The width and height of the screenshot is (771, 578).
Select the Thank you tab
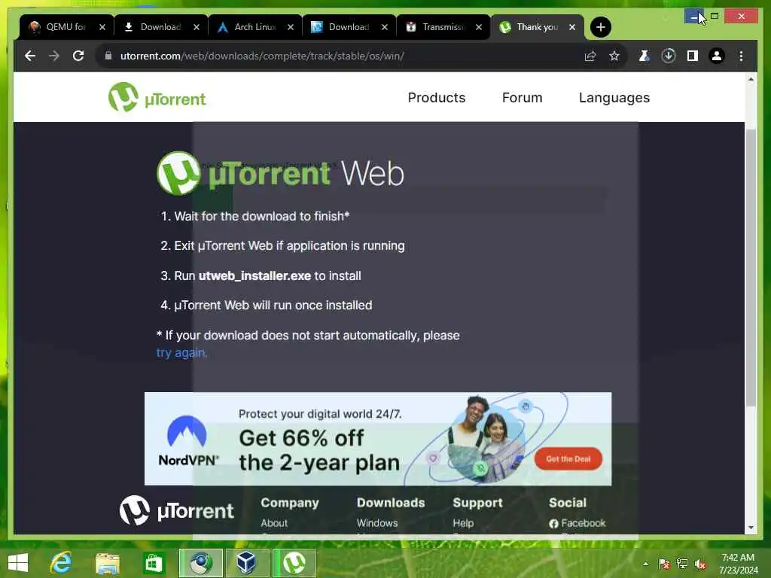click(537, 27)
